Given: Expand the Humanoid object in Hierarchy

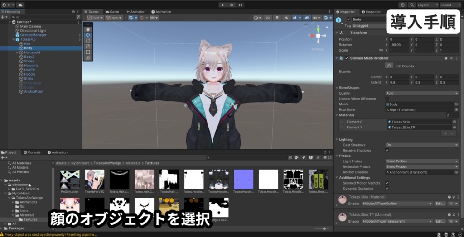Looking at the screenshot, I should [18, 52].
